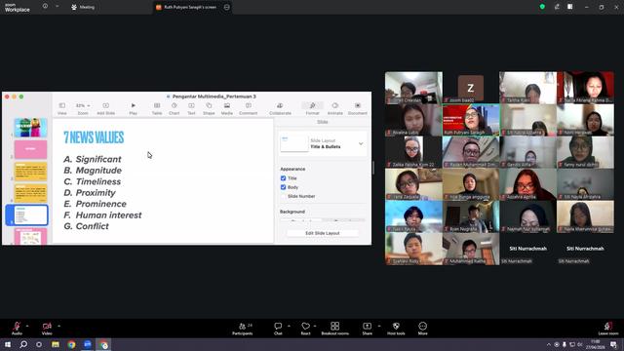Click the green encryption shield icon
624x351 pixels.
pyautogui.click(x=542, y=7)
